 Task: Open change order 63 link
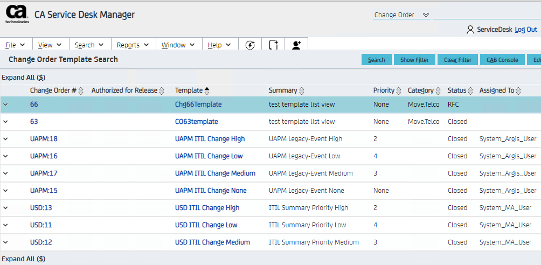coord(34,122)
